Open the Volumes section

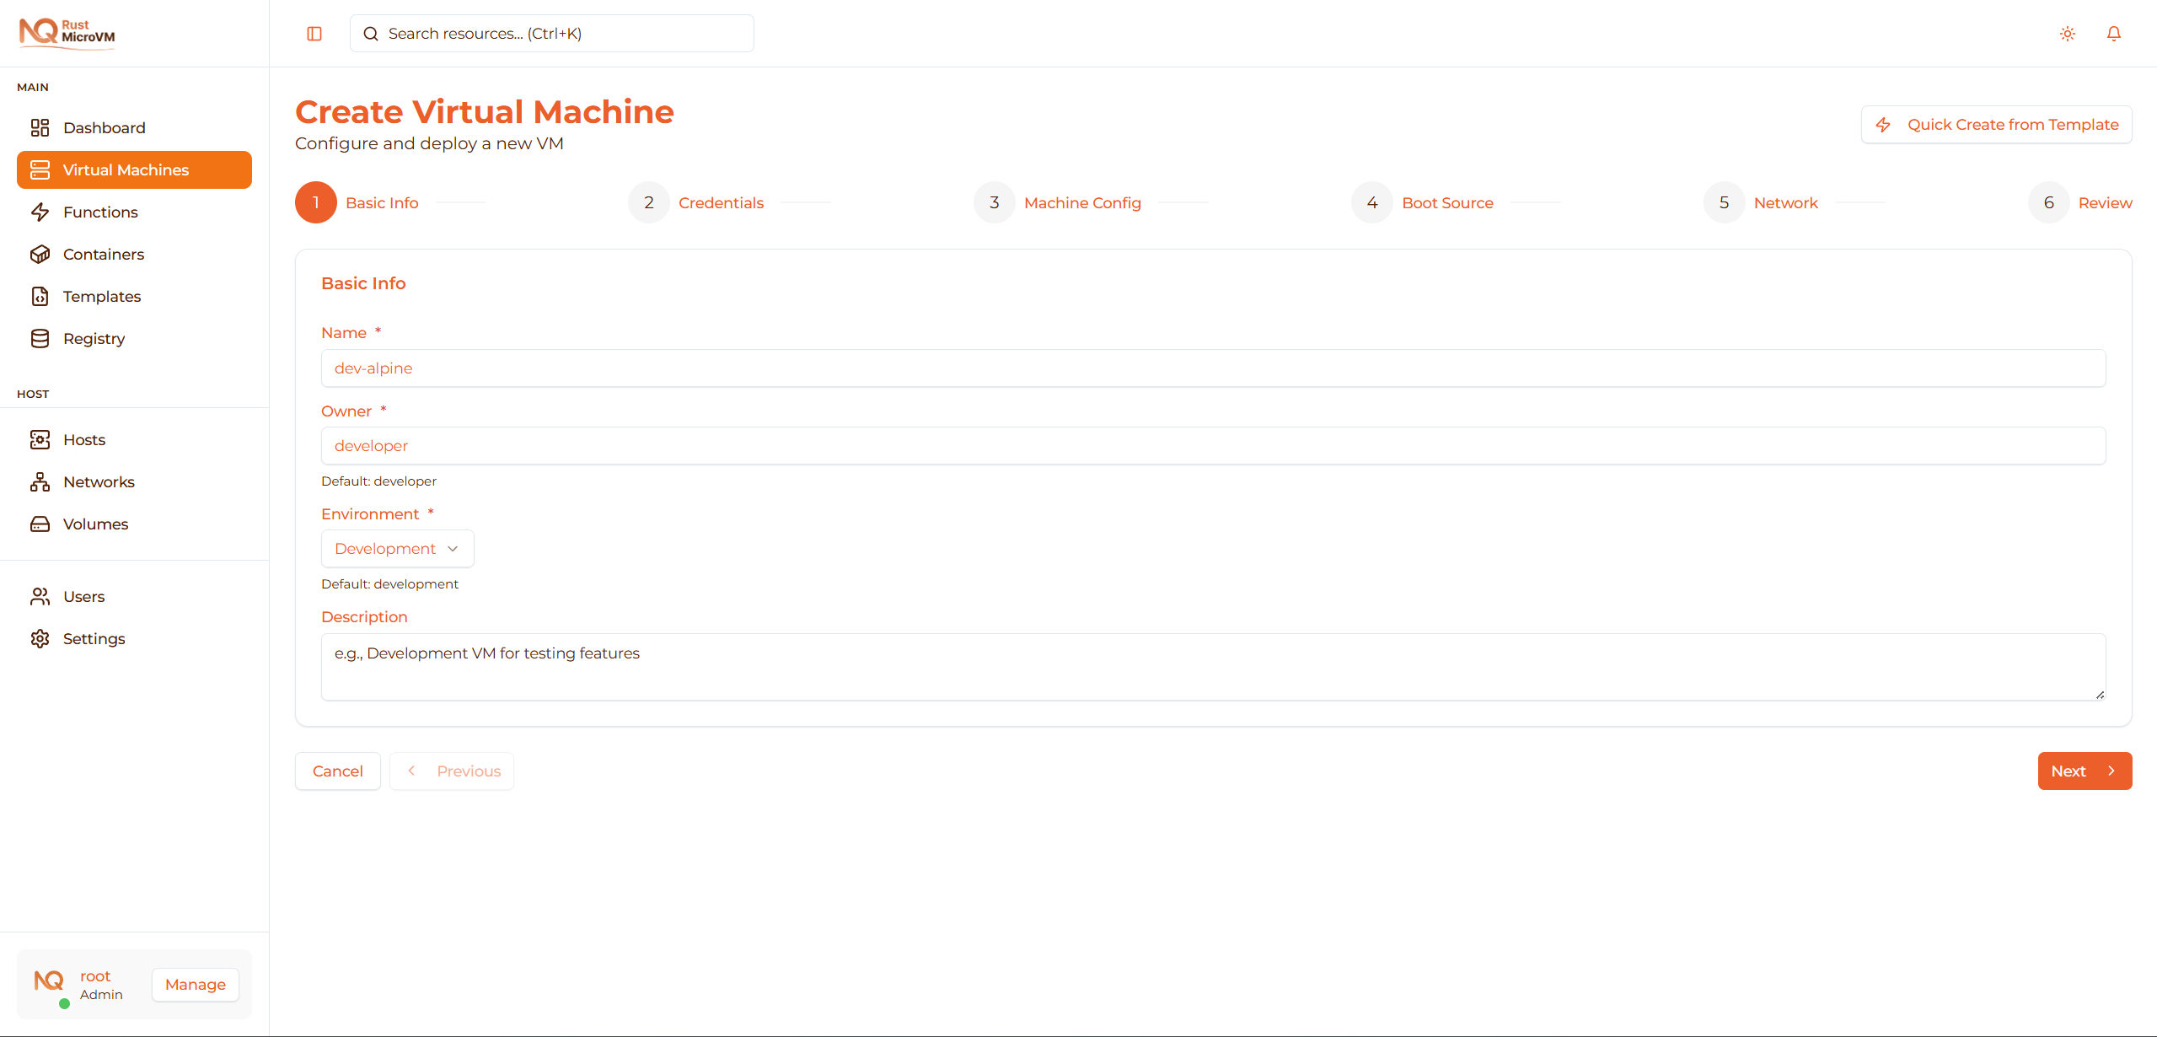95,524
